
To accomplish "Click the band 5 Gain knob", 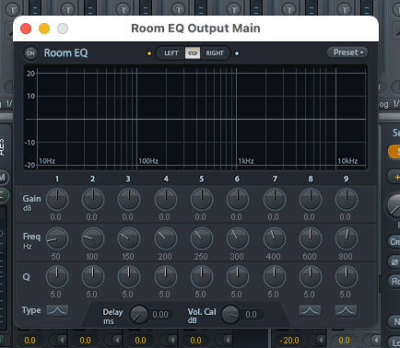I will pyautogui.click(x=202, y=199).
